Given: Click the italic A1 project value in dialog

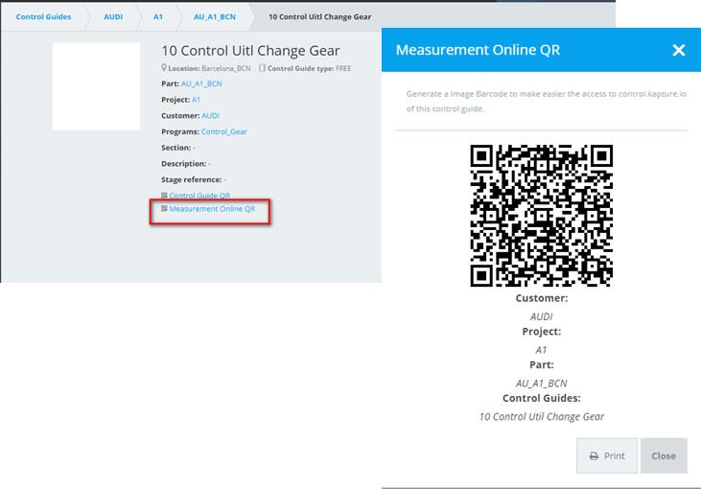Looking at the screenshot, I should (x=542, y=350).
